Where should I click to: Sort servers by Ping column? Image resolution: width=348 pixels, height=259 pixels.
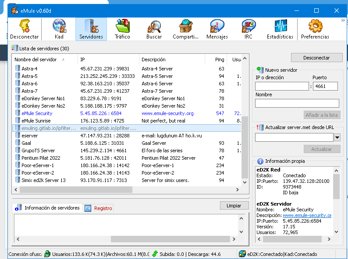tap(216, 59)
